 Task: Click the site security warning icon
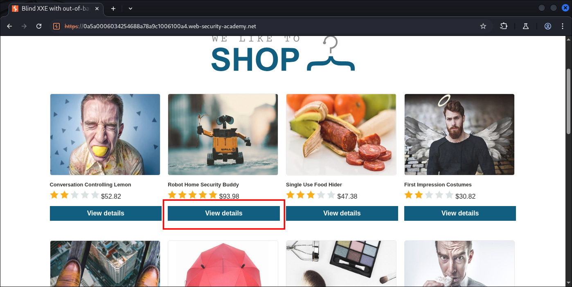(x=57, y=26)
